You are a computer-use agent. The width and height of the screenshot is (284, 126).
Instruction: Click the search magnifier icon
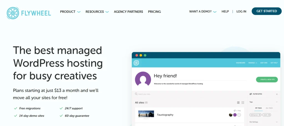pyautogui.click(x=136, y=94)
